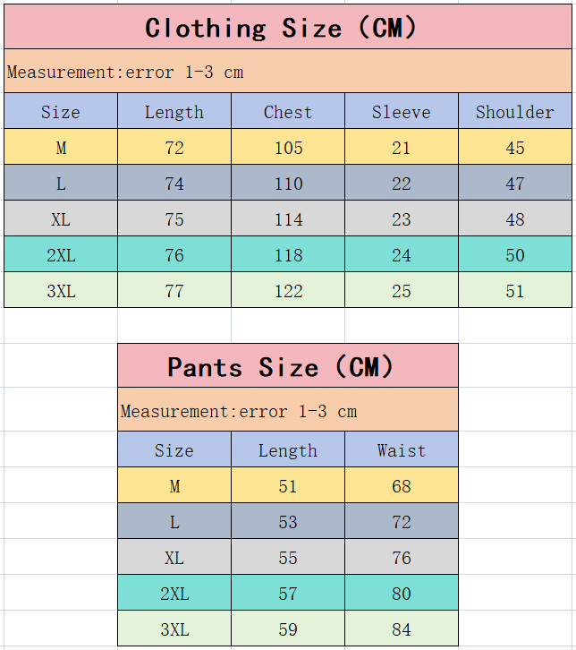This screenshot has height=650, width=576.
Task: Select the 3XL size cell in pants table
Action: [174, 629]
